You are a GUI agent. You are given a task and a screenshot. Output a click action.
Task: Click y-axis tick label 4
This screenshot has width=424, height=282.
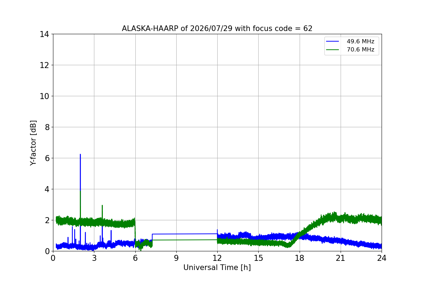(46, 189)
